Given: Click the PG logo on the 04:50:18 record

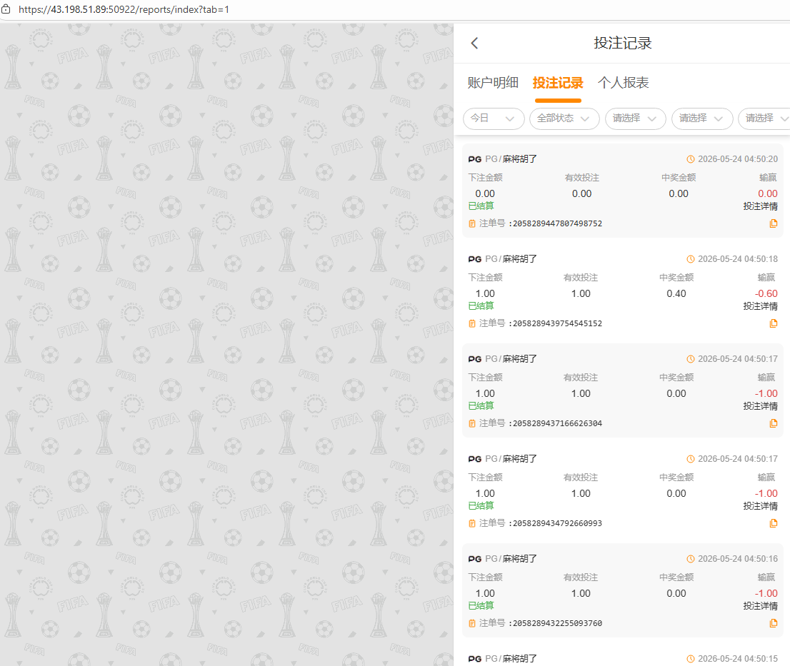Looking at the screenshot, I should point(474,259).
